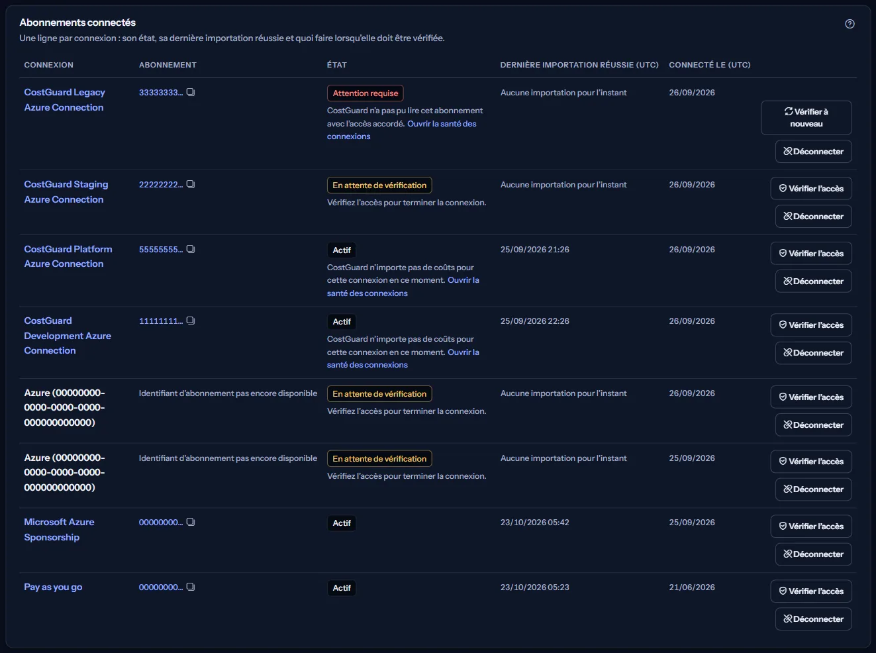Viewport: 876px width, 653px height.
Task: Click the ABONNEMENT column header
Action: click(x=168, y=65)
